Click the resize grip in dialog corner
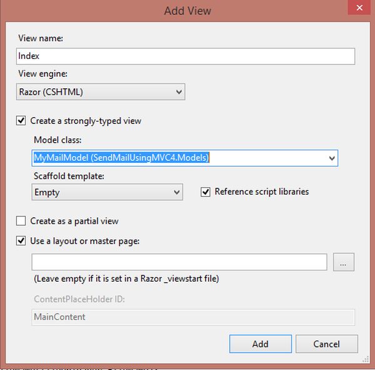This screenshot has width=375, height=370. (x=364, y=360)
